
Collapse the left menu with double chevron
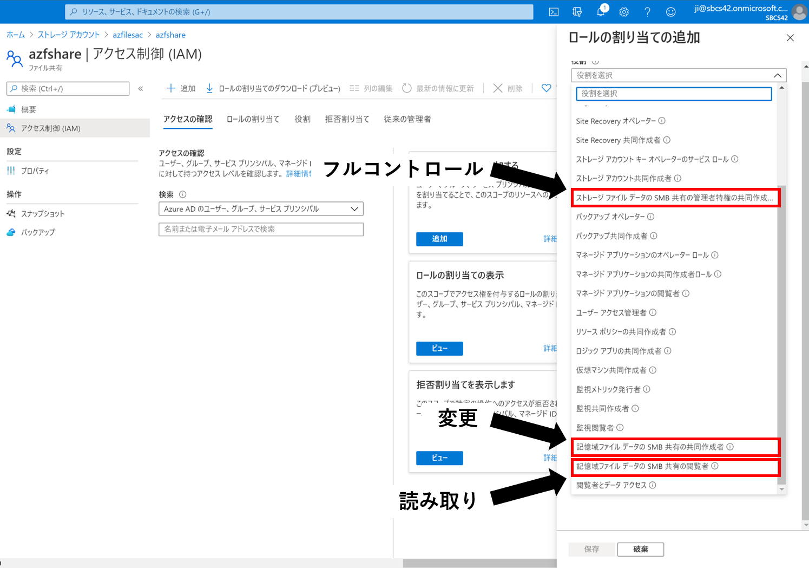point(141,88)
